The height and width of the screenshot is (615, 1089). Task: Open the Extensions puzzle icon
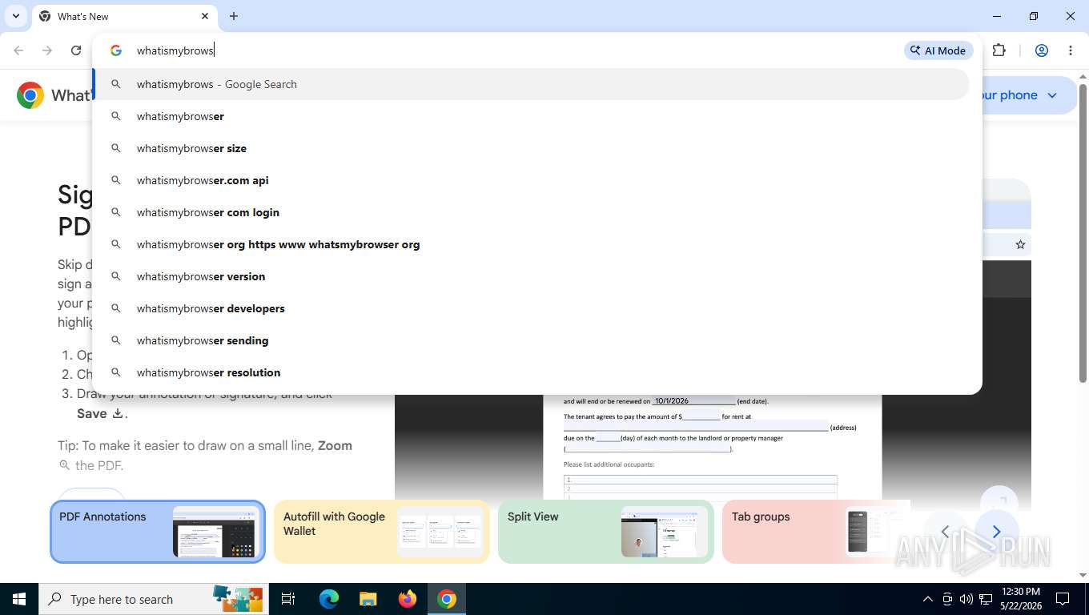tap(999, 50)
